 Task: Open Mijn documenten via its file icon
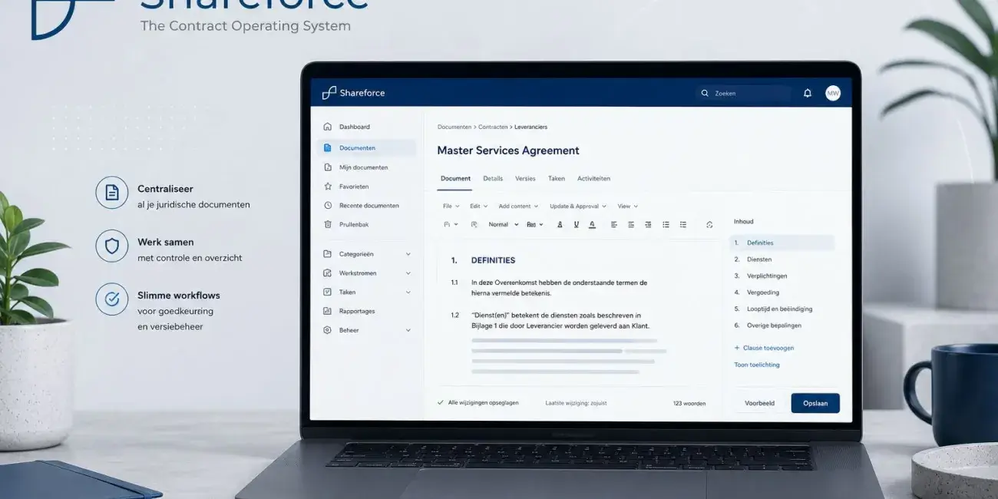click(x=328, y=167)
